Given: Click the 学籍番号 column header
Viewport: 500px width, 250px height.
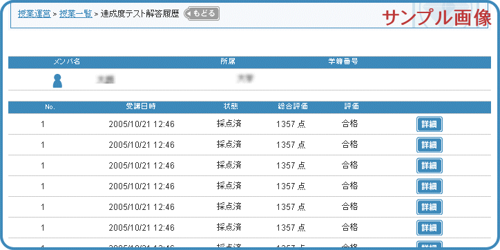Looking at the screenshot, I should point(343,62).
